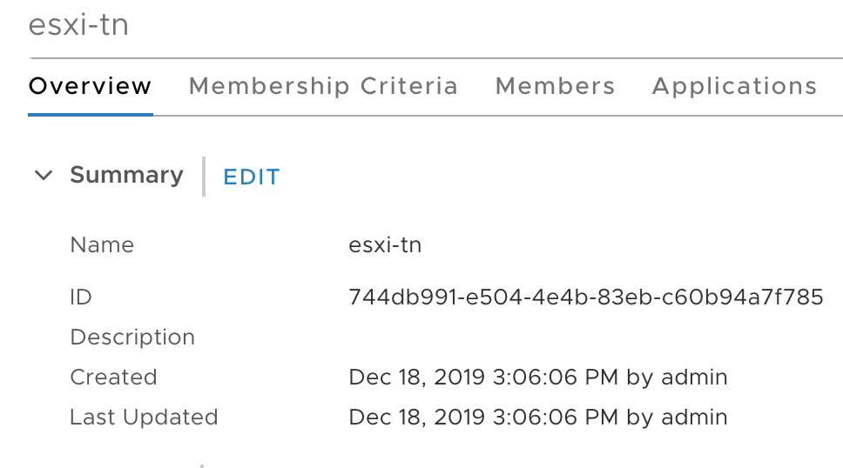Viewport: 843px width, 468px height.
Task: Click the ID field label
Action: pos(81,298)
